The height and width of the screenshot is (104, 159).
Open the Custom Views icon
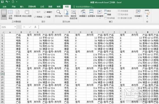coord(27,12)
